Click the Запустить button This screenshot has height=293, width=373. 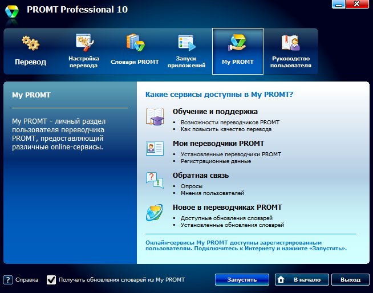pos(242,280)
